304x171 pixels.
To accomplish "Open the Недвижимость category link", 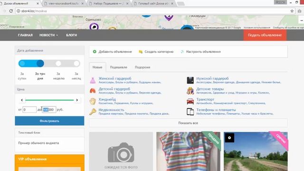I will pyautogui.click(x=111, y=110).
